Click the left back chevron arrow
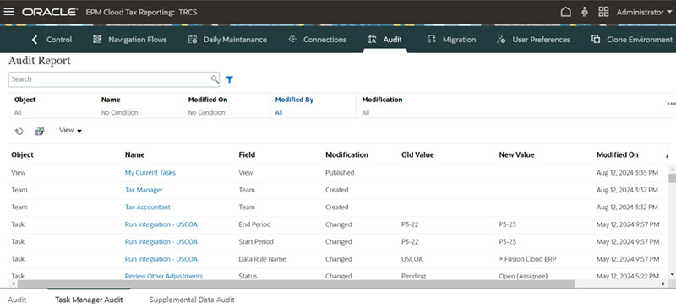Screen dimensions: 676x308 (35, 40)
